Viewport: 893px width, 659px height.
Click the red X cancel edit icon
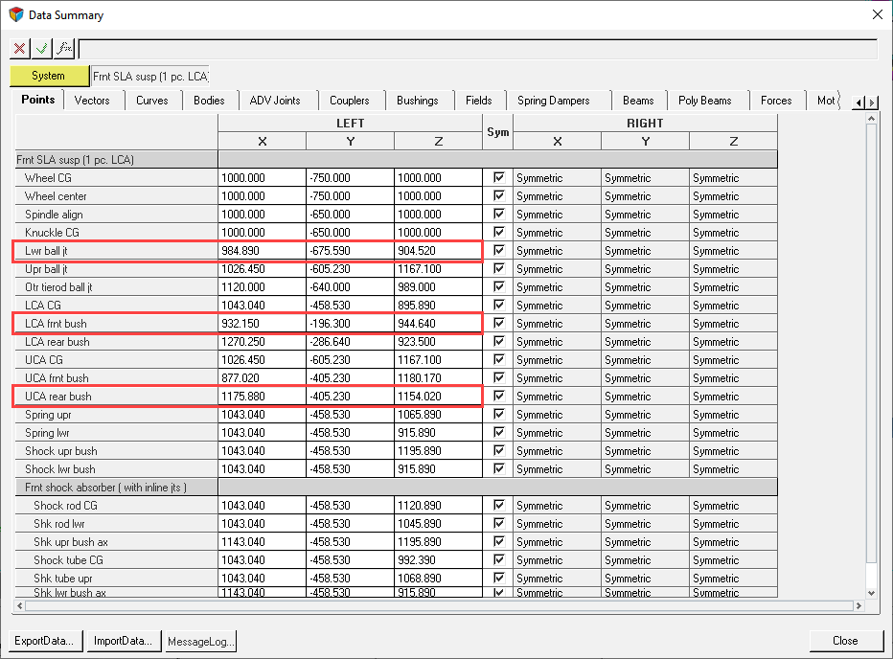(x=19, y=48)
